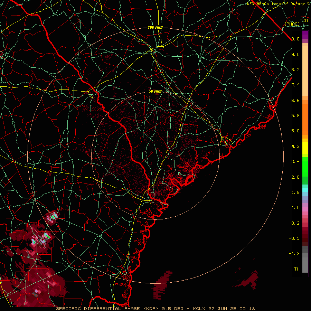
Task: Click the 8.2 scale value
Action: 295,69
